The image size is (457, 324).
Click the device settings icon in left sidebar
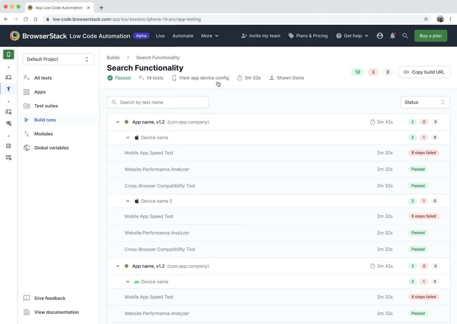pyautogui.click(x=8, y=112)
